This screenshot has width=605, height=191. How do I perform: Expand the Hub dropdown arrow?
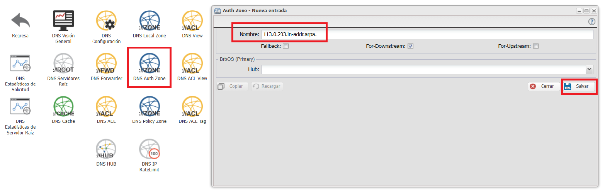pos(589,69)
